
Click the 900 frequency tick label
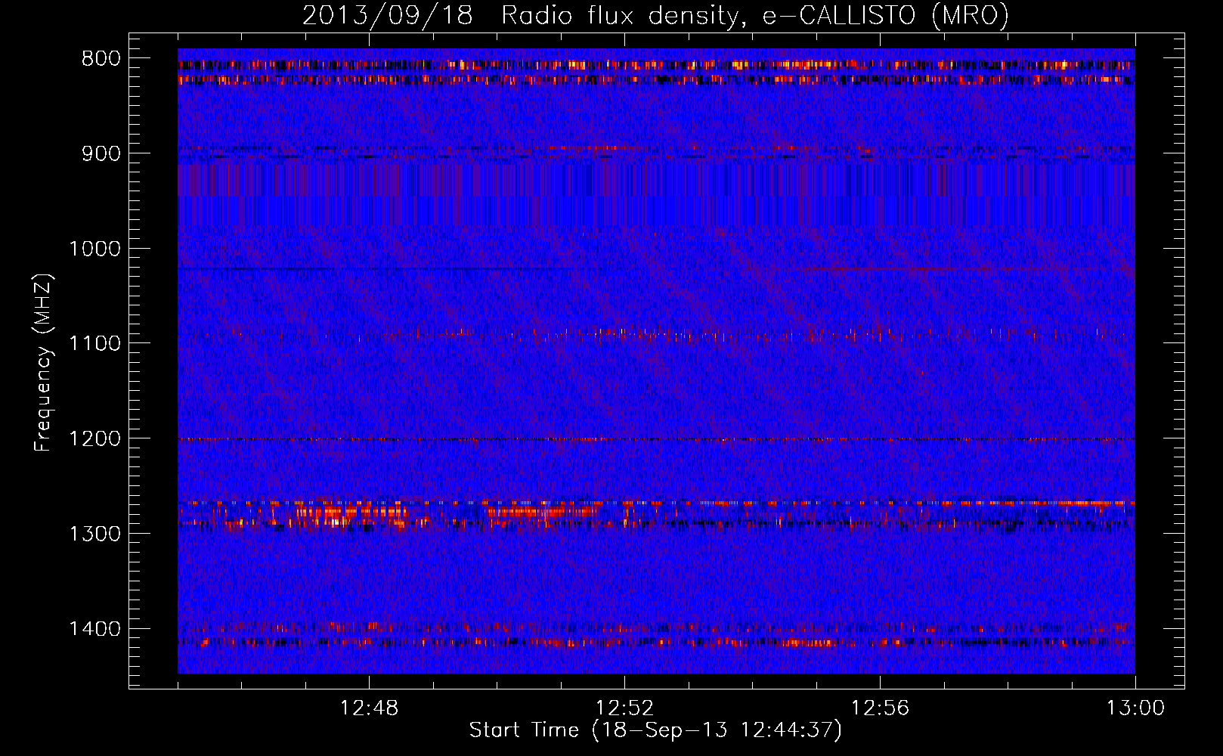click(x=101, y=153)
